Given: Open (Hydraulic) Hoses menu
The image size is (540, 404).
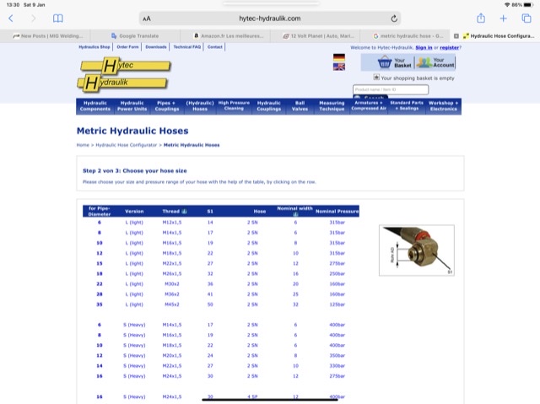Looking at the screenshot, I should click(x=200, y=106).
